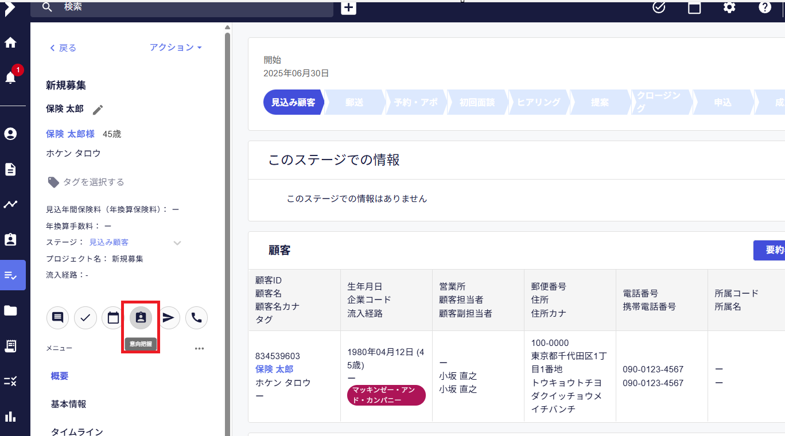
Task: Click the phone call action icon
Action: pos(196,317)
